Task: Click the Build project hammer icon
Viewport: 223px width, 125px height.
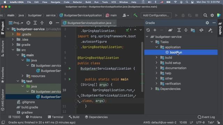Action: [x=136, y=15]
